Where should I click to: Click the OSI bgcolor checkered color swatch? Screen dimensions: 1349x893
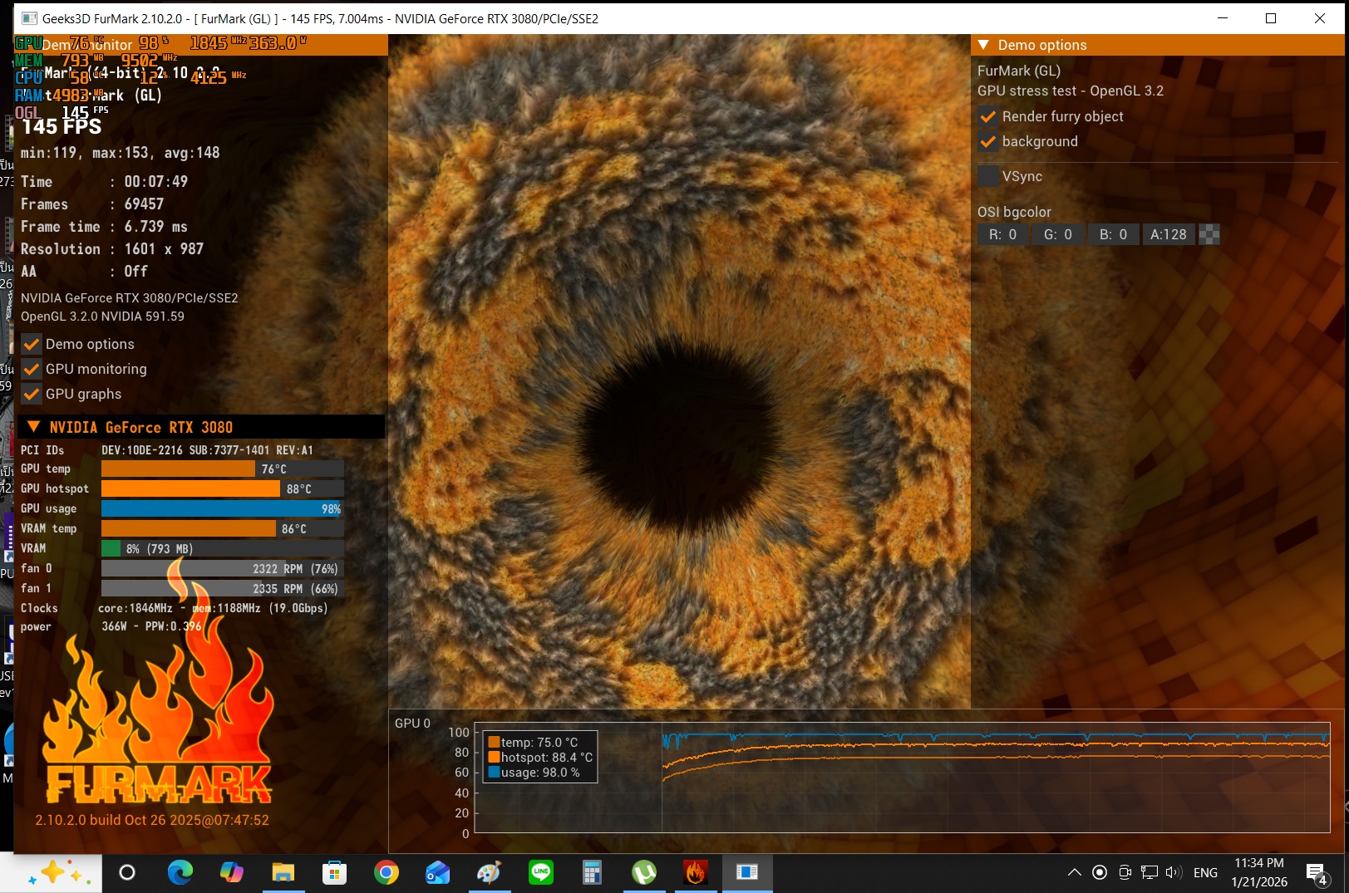coord(1209,235)
